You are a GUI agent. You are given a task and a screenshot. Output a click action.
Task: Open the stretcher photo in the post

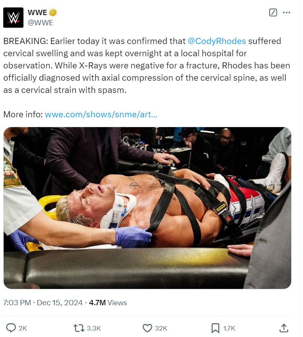click(147, 208)
